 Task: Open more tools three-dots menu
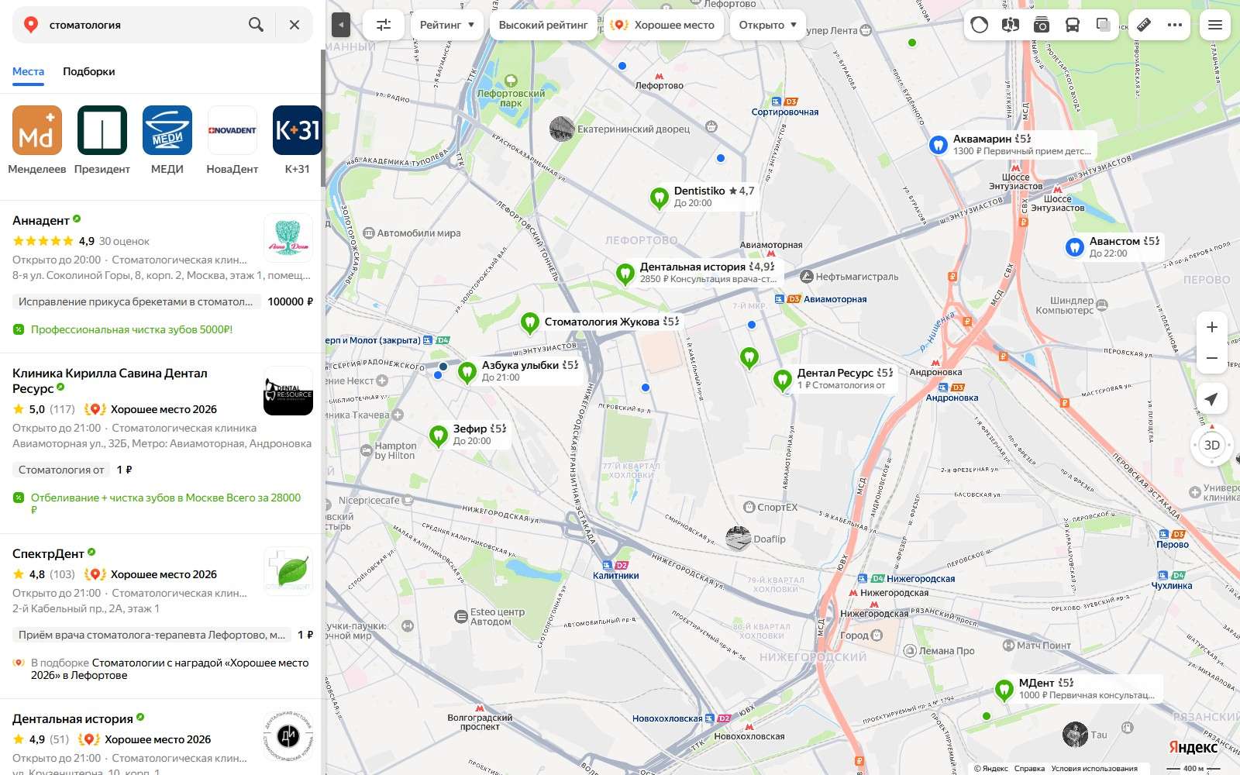pyautogui.click(x=1175, y=25)
